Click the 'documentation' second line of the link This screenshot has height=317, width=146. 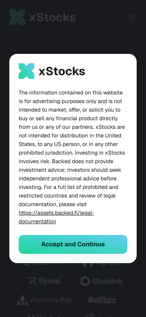click(37, 222)
